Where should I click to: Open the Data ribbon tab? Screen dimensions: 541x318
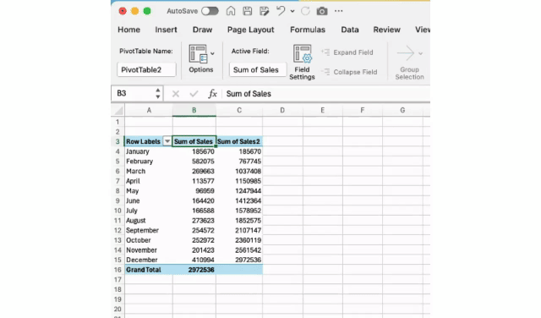tap(350, 30)
